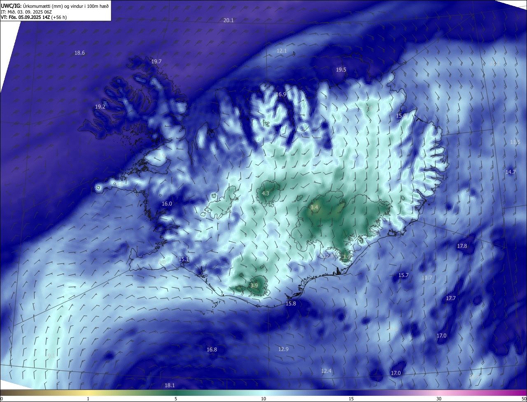Click the '16.9' value on the map
The height and width of the screenshot is (402, 527).
click(281, 95)
